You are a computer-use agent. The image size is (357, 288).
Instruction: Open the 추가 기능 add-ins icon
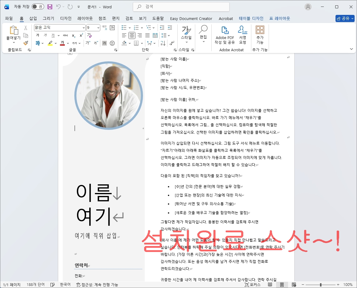(260, 34)
